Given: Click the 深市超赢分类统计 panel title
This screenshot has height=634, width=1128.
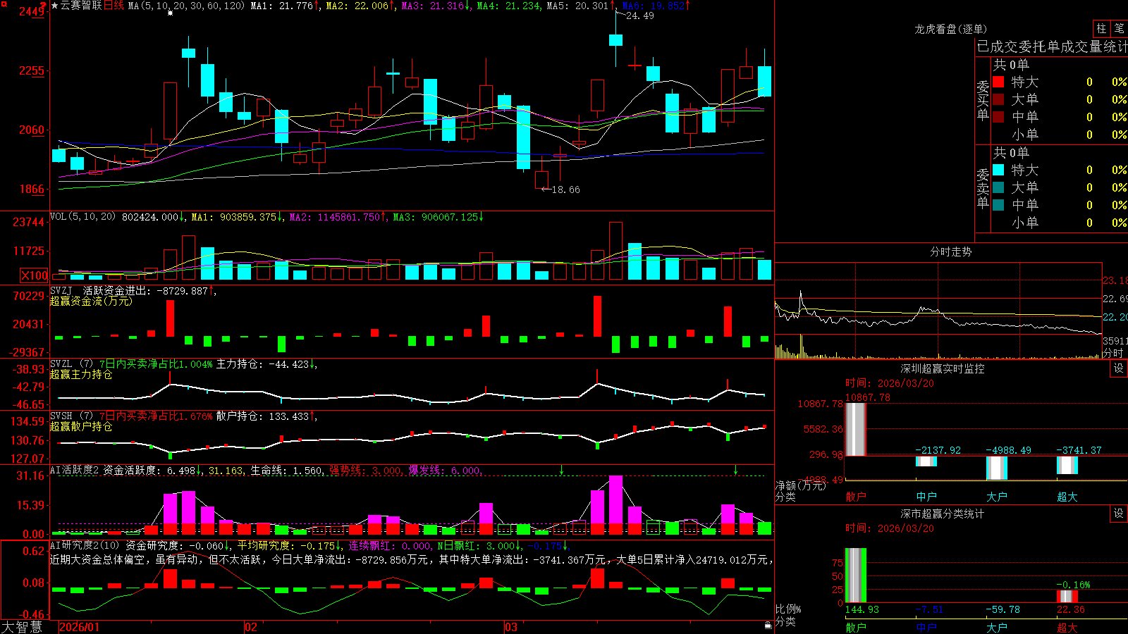Looking at the screenshot, I should pos(943,514).
